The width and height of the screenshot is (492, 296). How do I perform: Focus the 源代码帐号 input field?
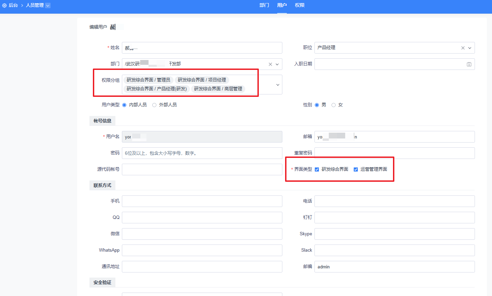click(202, 169)
